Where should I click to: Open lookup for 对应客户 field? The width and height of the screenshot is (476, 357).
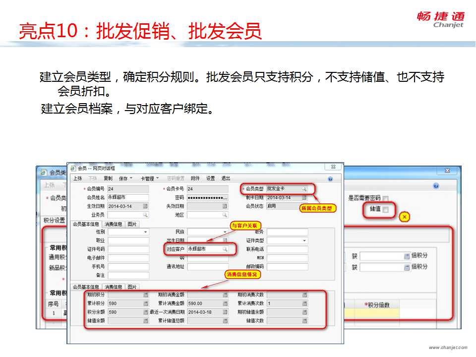[225, 249]
